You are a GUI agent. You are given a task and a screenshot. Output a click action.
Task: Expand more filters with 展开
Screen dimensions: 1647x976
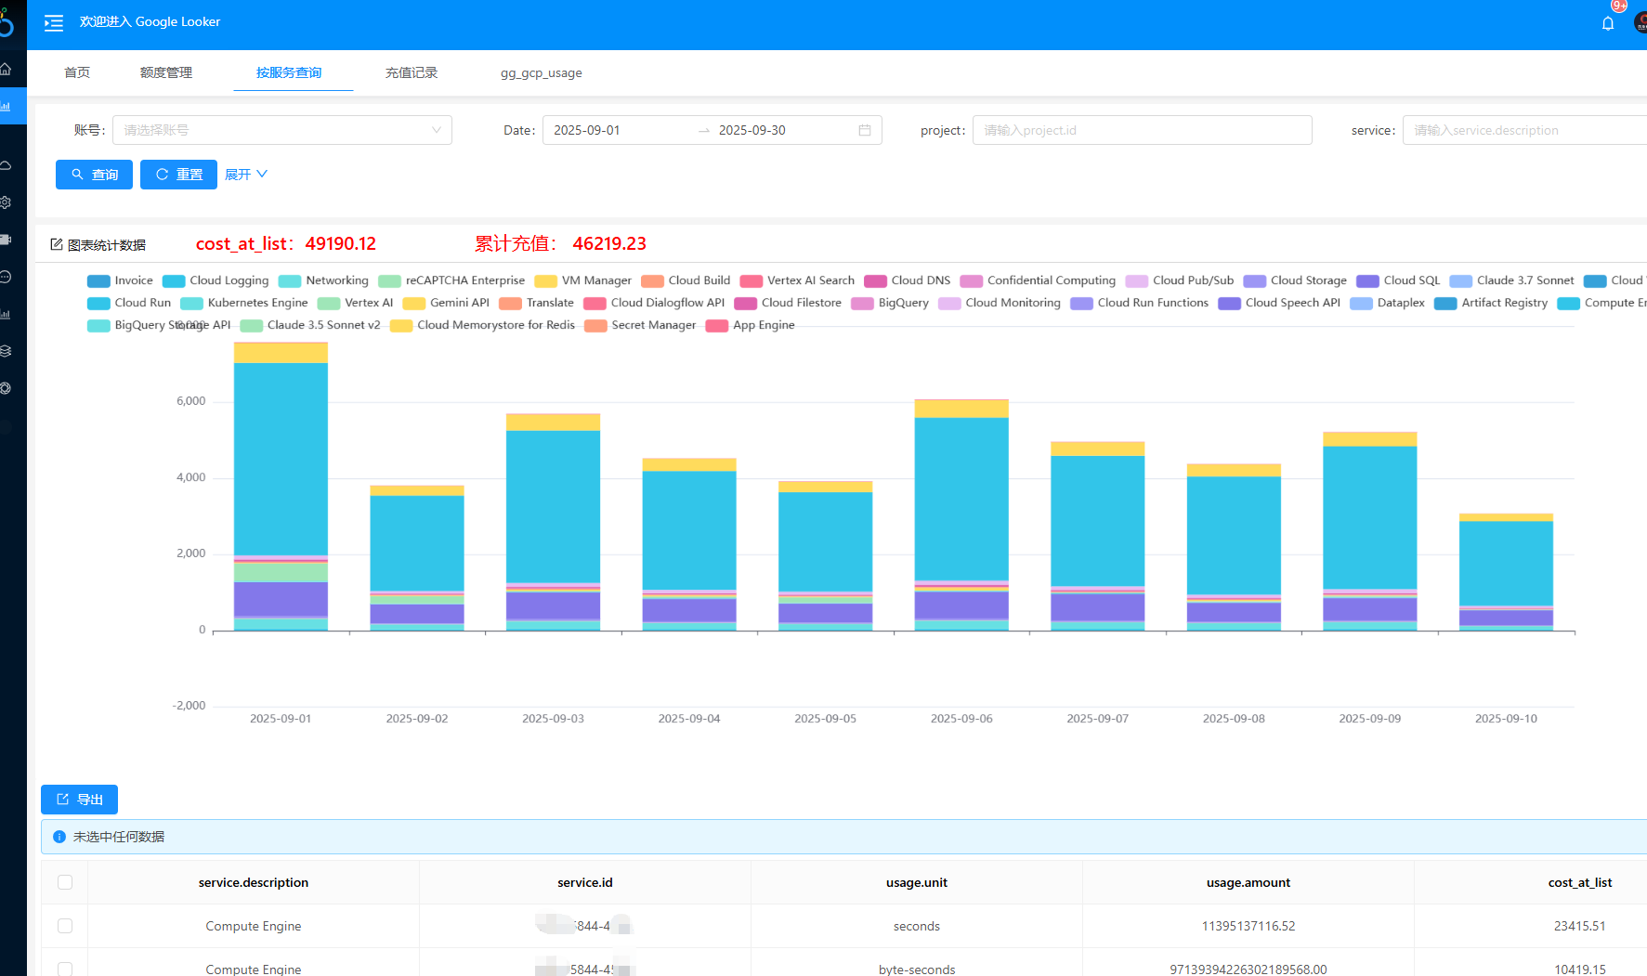[246, 175]
